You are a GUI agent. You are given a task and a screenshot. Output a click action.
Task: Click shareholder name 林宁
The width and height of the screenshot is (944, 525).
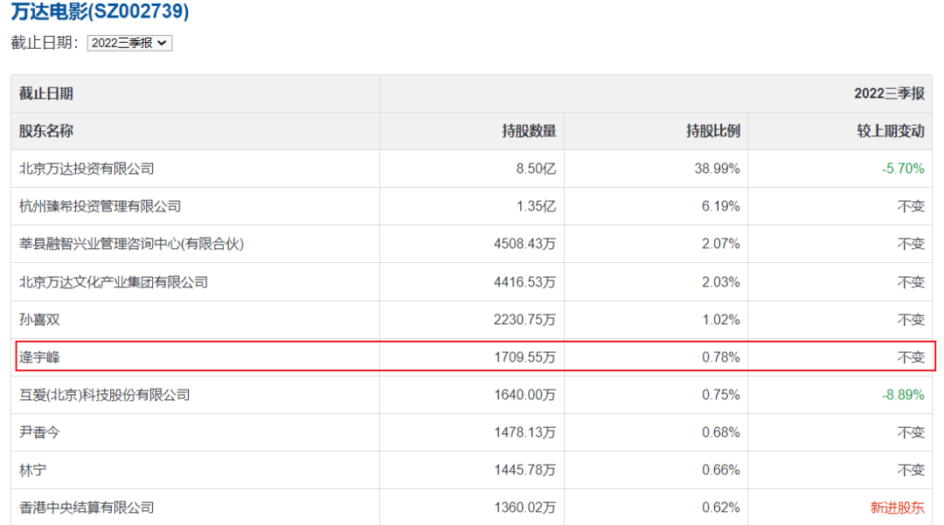click(x=33, y=470)
